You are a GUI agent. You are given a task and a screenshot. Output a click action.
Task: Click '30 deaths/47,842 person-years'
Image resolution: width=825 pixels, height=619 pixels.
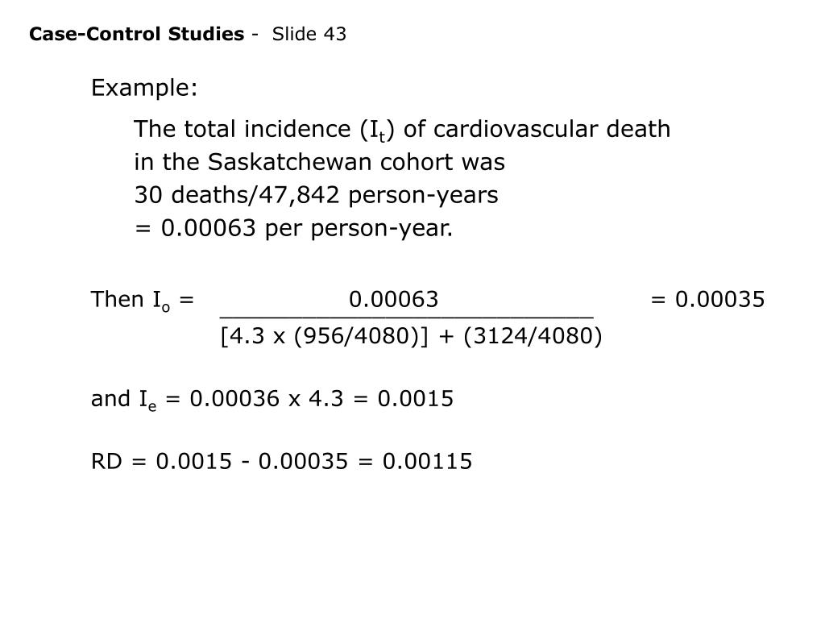tap(316, 195)
